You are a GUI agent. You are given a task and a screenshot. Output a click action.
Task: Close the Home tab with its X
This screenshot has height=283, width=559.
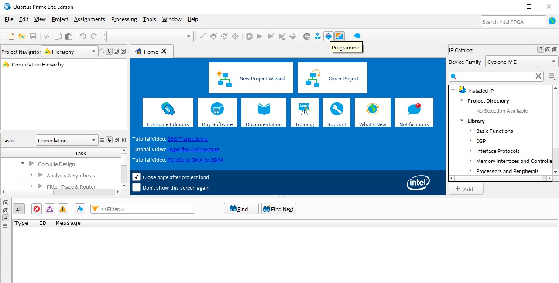pos(164,51)
